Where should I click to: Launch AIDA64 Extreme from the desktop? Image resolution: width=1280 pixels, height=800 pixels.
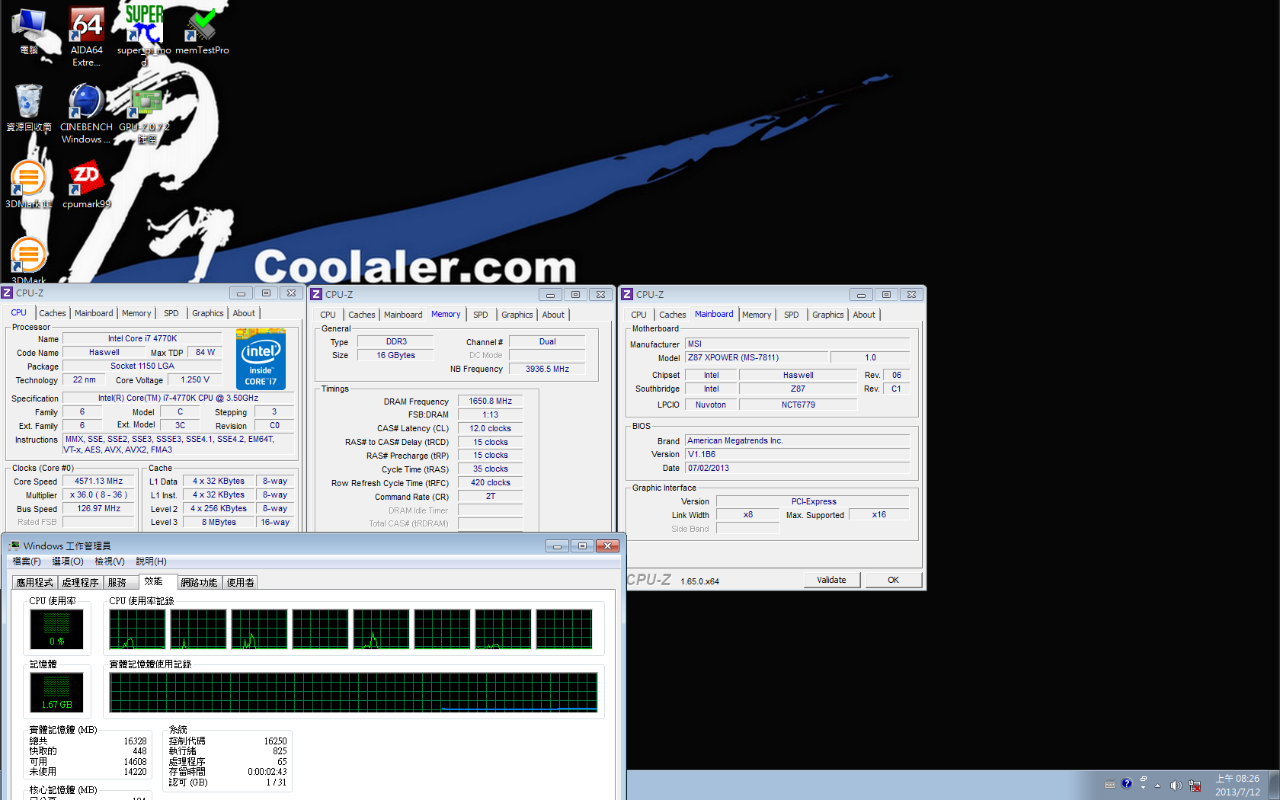click(87, 36)
